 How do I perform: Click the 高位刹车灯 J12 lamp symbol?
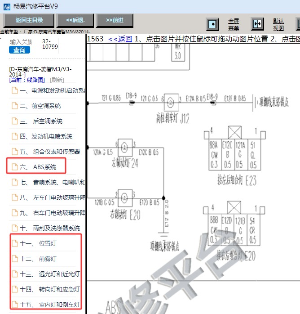coord(171,102)
